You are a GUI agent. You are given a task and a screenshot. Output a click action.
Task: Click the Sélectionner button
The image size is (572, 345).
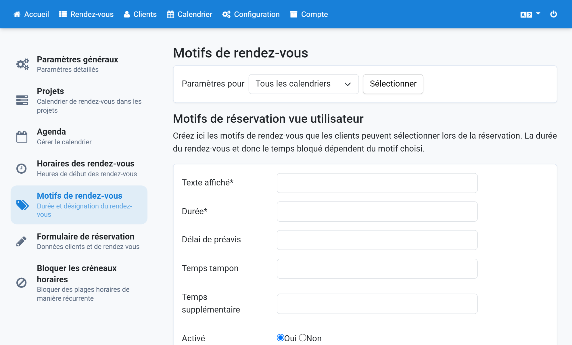[393, 84]
